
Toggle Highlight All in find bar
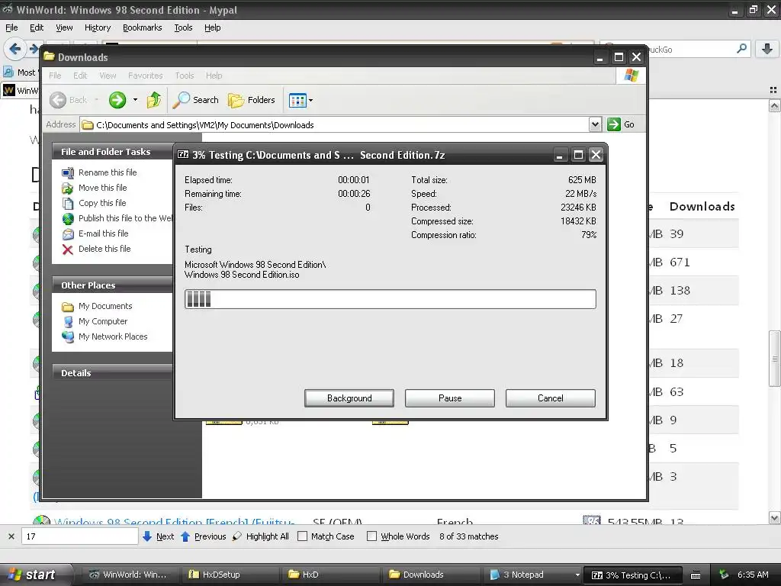pos(261,536)
